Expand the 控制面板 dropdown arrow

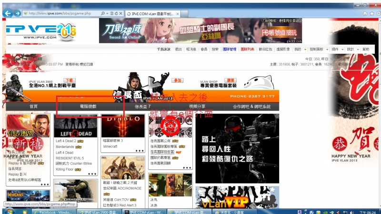point(327,49)
